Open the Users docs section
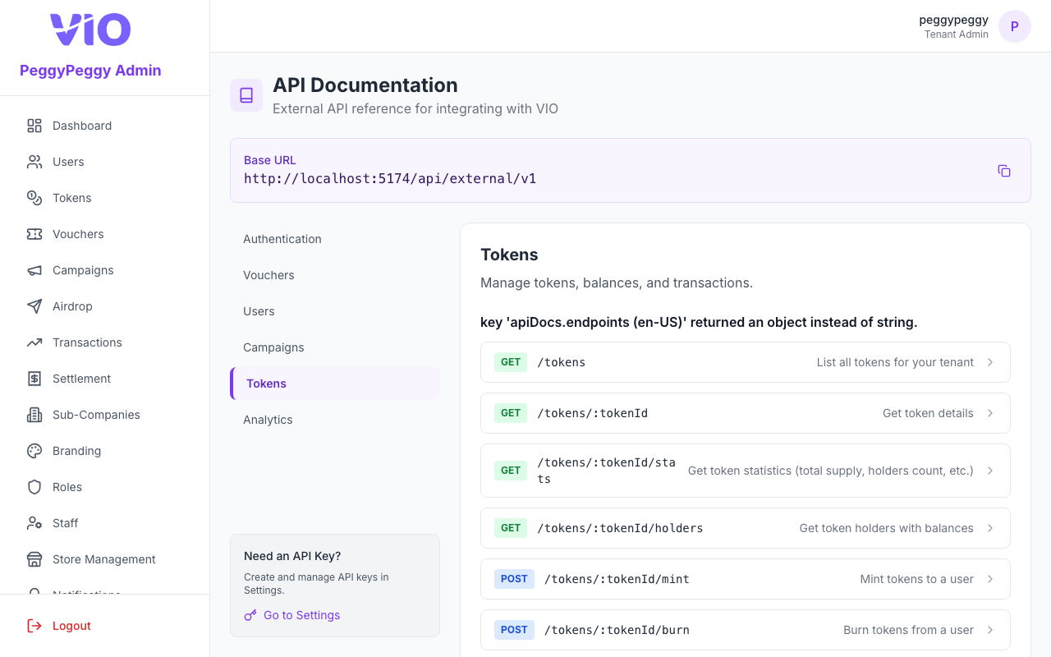1051x657 pixels. pyautogui.click(x=335, y=311)
